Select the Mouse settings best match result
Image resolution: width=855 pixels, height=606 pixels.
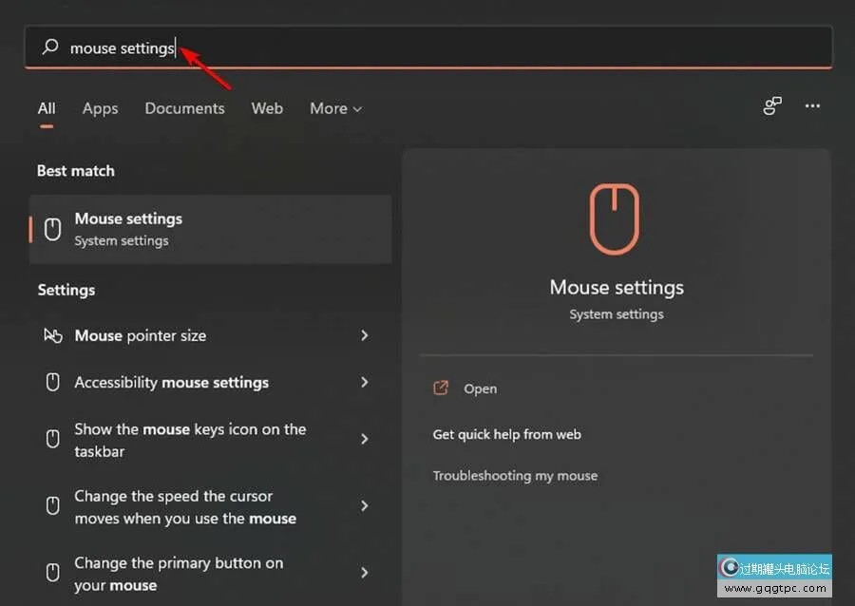point(211,229)
